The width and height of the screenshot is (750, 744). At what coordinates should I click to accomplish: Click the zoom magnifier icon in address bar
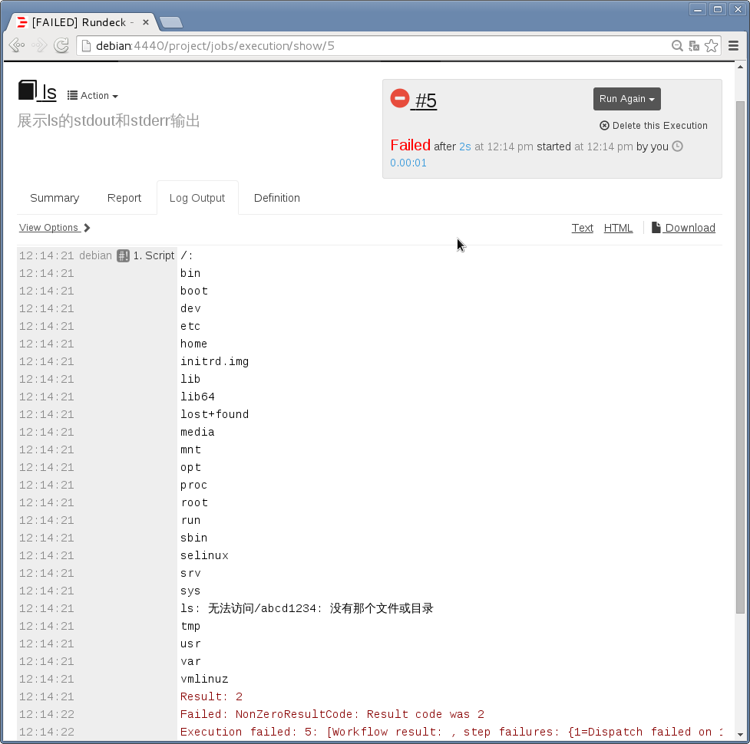pyautogui.click(x=677, y=46)
